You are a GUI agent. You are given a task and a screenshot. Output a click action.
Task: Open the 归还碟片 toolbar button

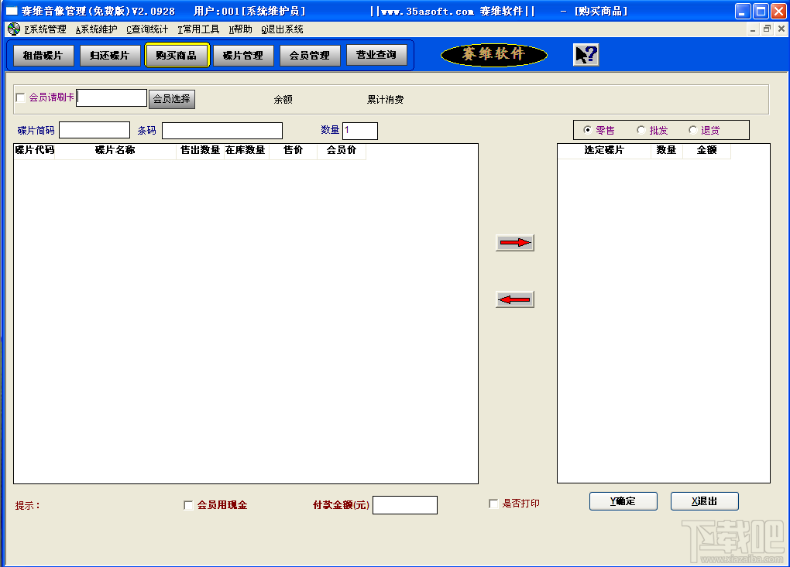110,56
